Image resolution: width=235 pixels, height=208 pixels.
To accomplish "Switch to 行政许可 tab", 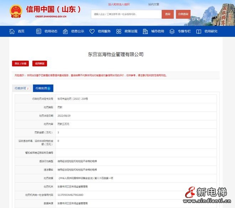I will pyautogui.click(x=22, y=88).
